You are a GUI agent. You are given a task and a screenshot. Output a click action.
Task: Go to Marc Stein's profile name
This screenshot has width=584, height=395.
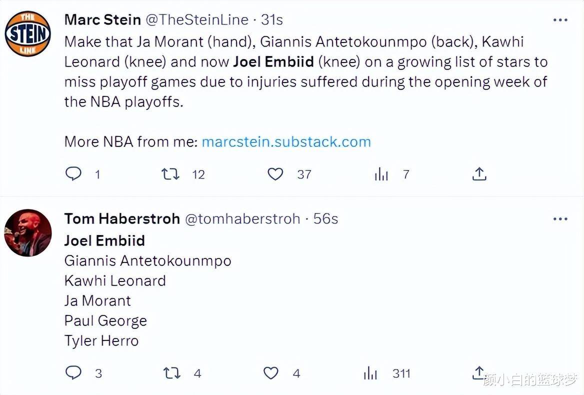coord(102,20)
